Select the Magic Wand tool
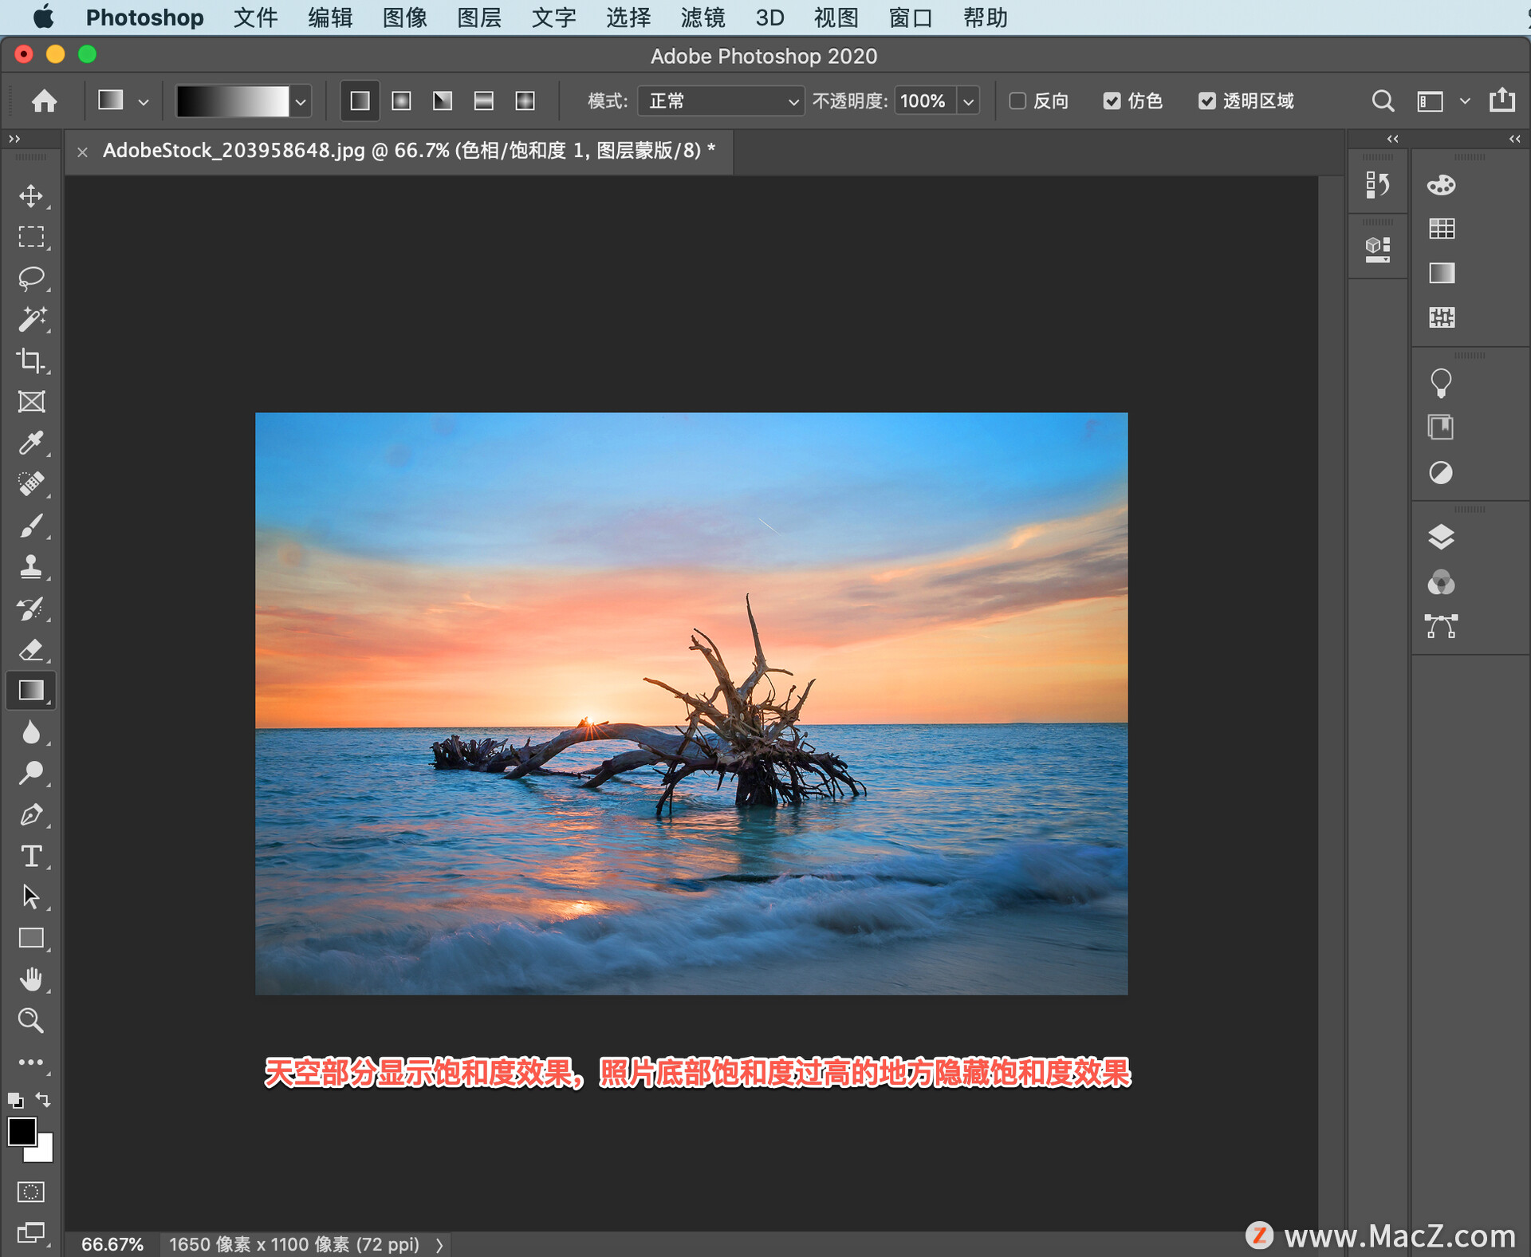Viewport: 1531px width, 1257px height. tap(31, 319)
